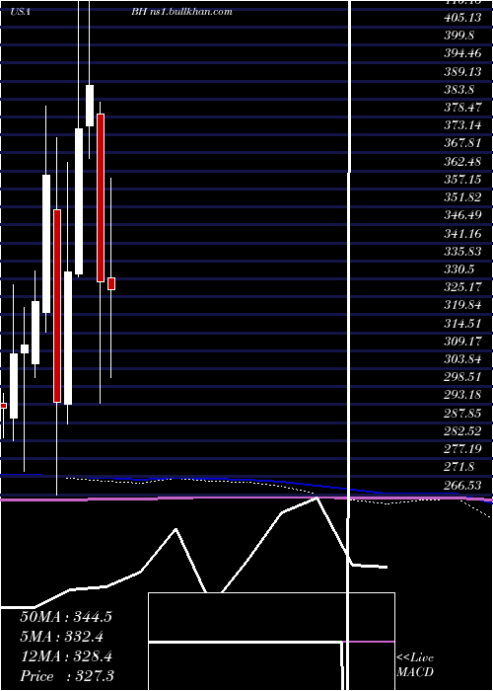Click the 394.46 price axis label
The height and width of the screenshot is (691, 493).
click(x=462, y=53)
